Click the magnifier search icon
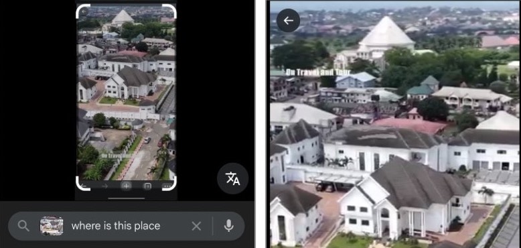The width and height of the screenshot is (521, 248). pos(23,226)
